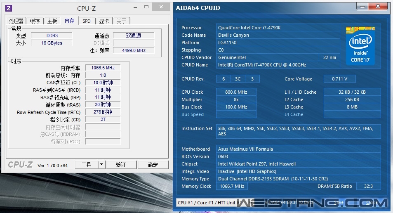Click the C0 stepping value

pos(278,50)
